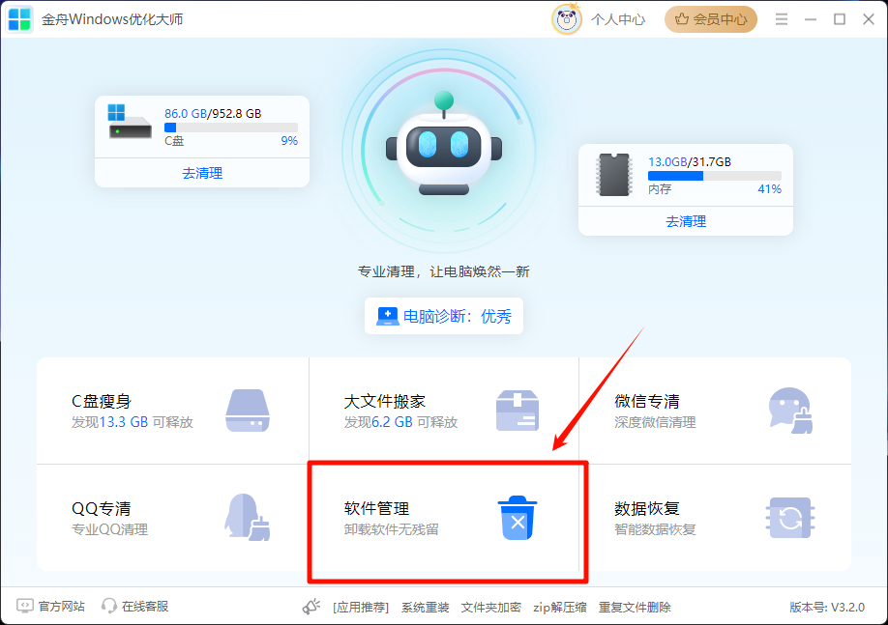Open the 会员中心 membership button
Image resolution: width=888 pixels, height=625 pixels.
711,19
